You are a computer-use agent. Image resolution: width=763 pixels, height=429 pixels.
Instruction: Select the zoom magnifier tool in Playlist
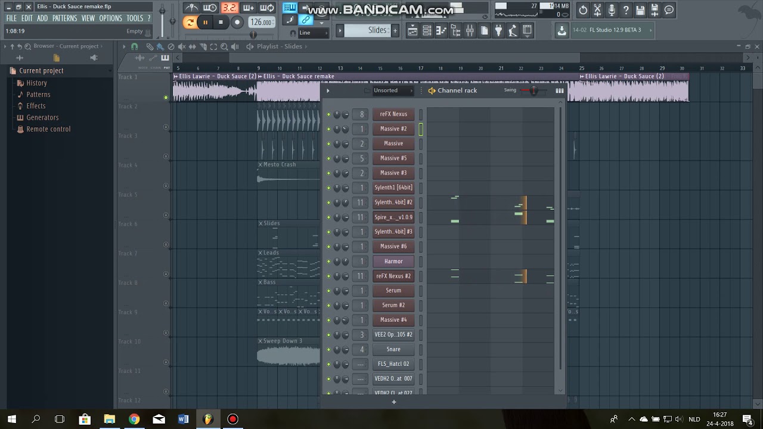pos(224,46)
